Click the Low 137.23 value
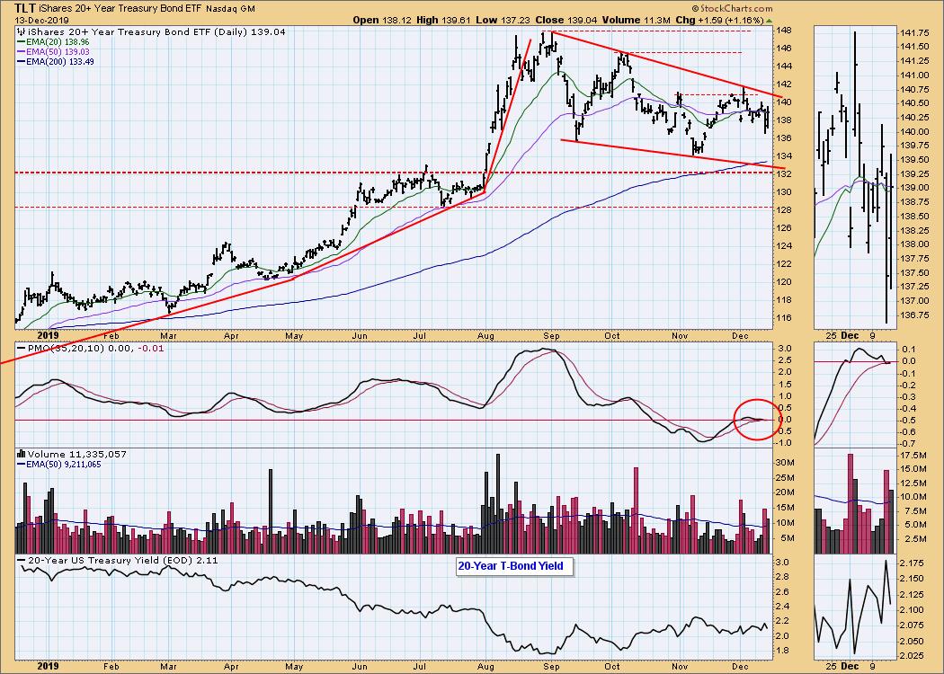 click(505, 20)
